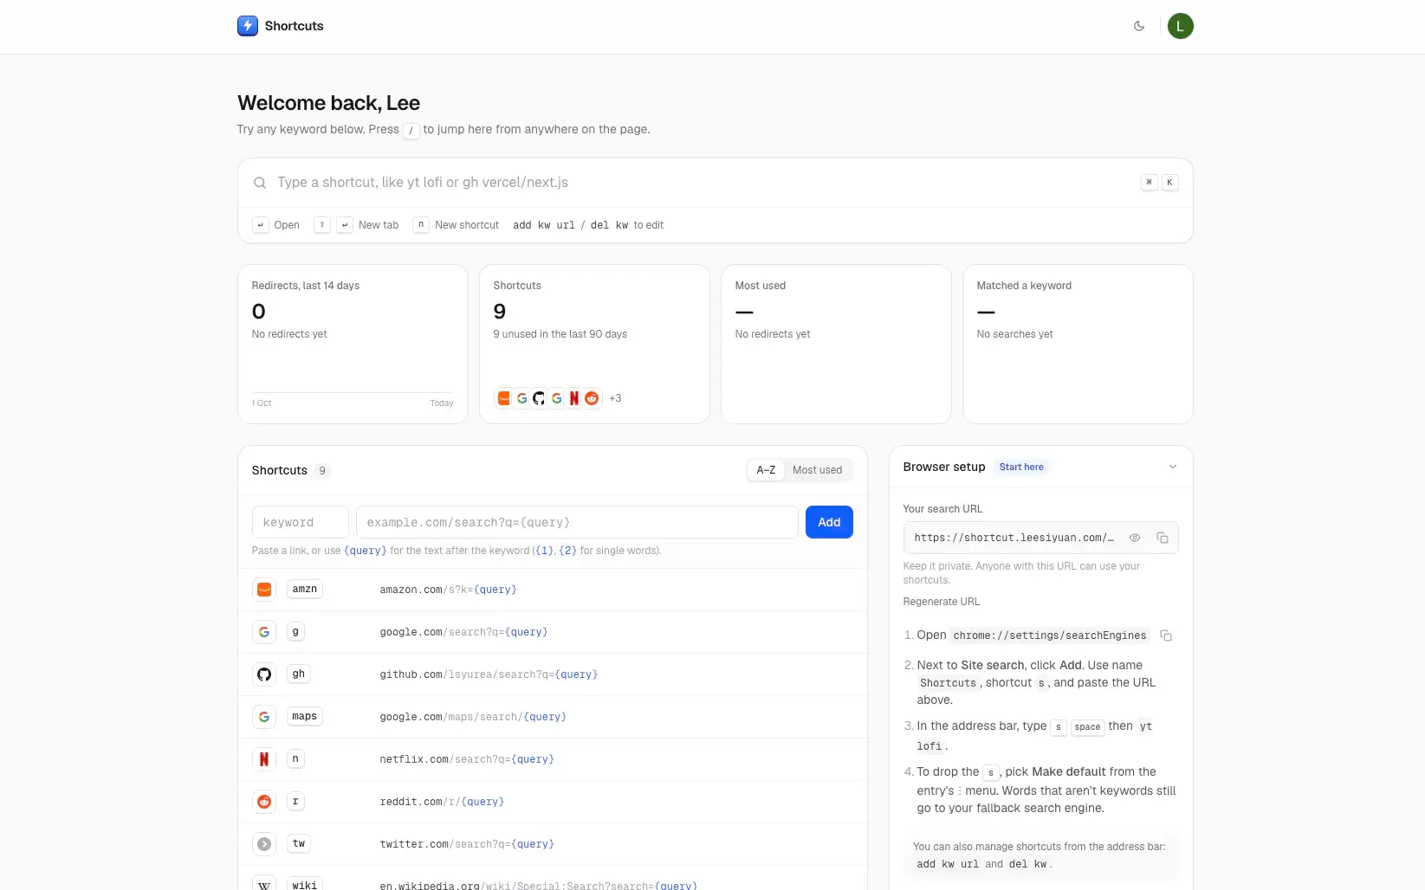The width and height of the screenshot is (1425, 890).
Task: Click the gh keyword tag
Action: [299, 674]
